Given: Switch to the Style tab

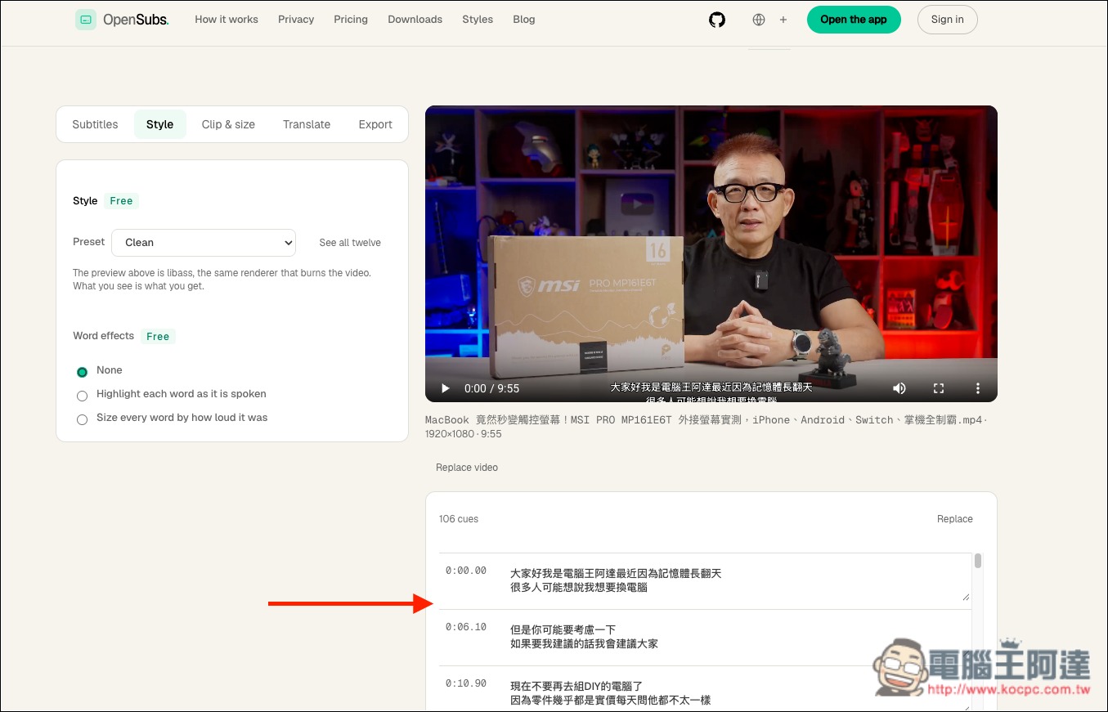Looking at the screenshot, I should click(x=159, y=124).
